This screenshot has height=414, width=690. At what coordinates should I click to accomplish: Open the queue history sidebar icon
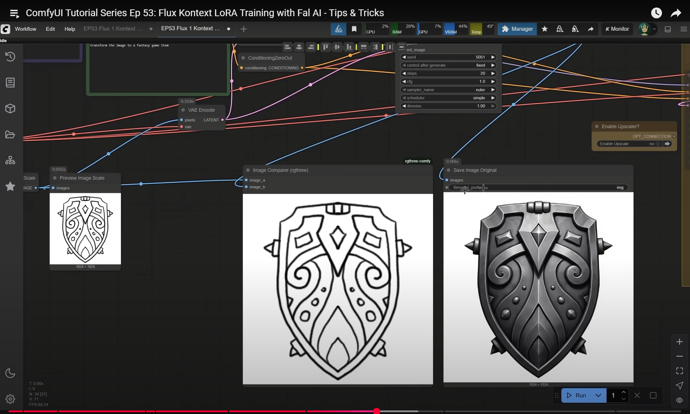(x=10, y=56)
